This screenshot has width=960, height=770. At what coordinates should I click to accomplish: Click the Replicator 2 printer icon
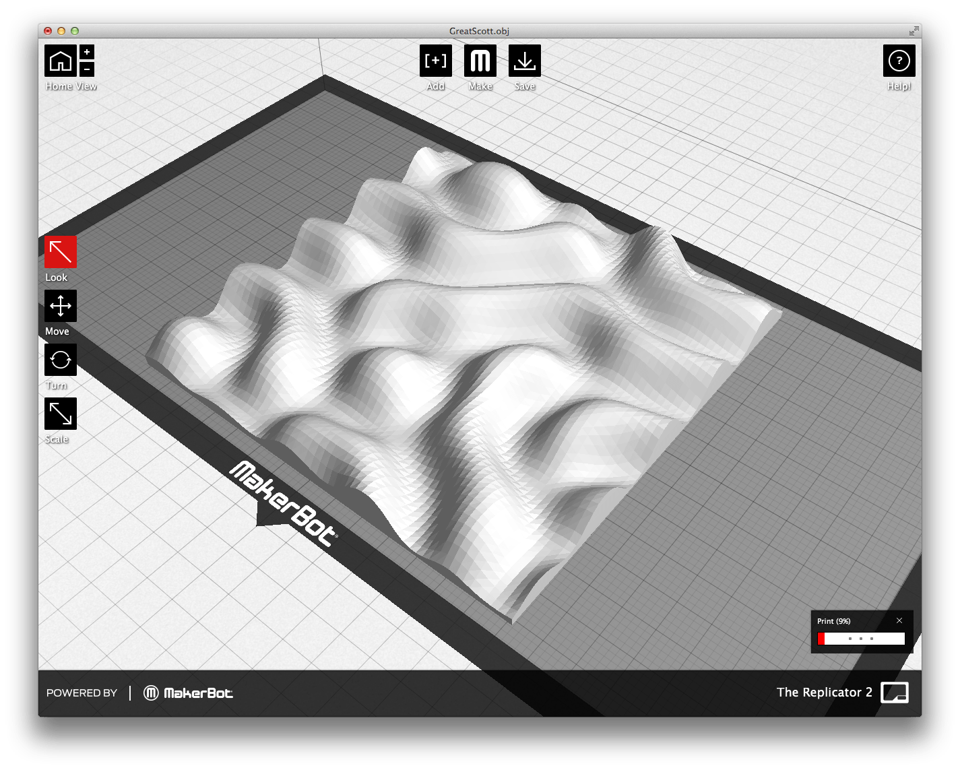[x=896, y=692]
